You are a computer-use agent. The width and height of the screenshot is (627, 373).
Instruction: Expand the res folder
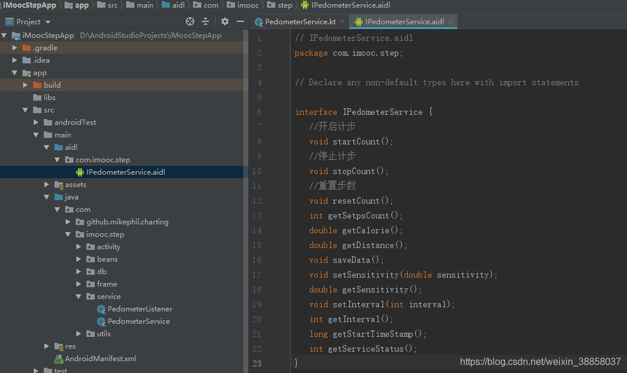47,346
